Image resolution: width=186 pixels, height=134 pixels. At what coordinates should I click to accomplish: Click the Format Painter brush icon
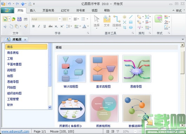pyautogui.click(x=26, y=26)
